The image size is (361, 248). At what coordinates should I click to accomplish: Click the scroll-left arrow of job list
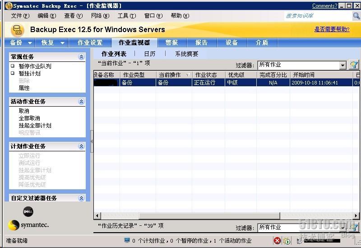click(x=97, y=216)
